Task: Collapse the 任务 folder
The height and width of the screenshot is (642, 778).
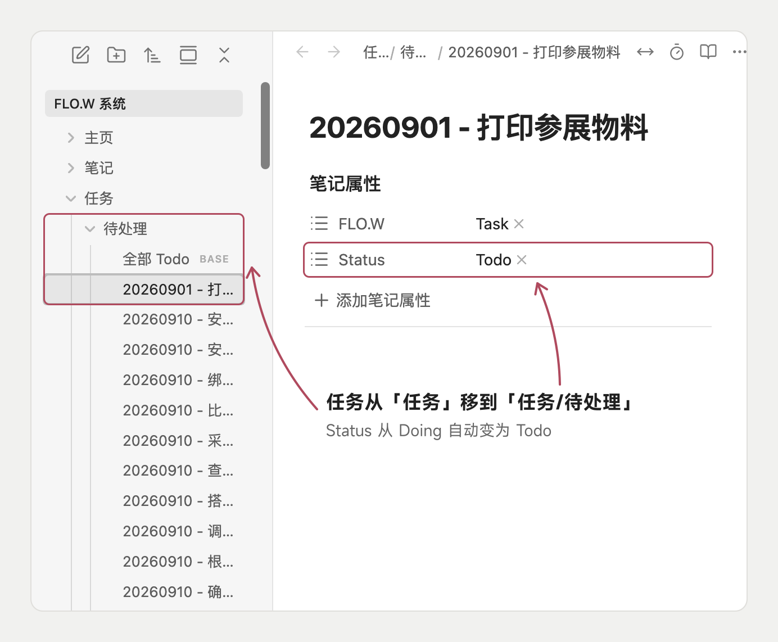Action: 71,198
